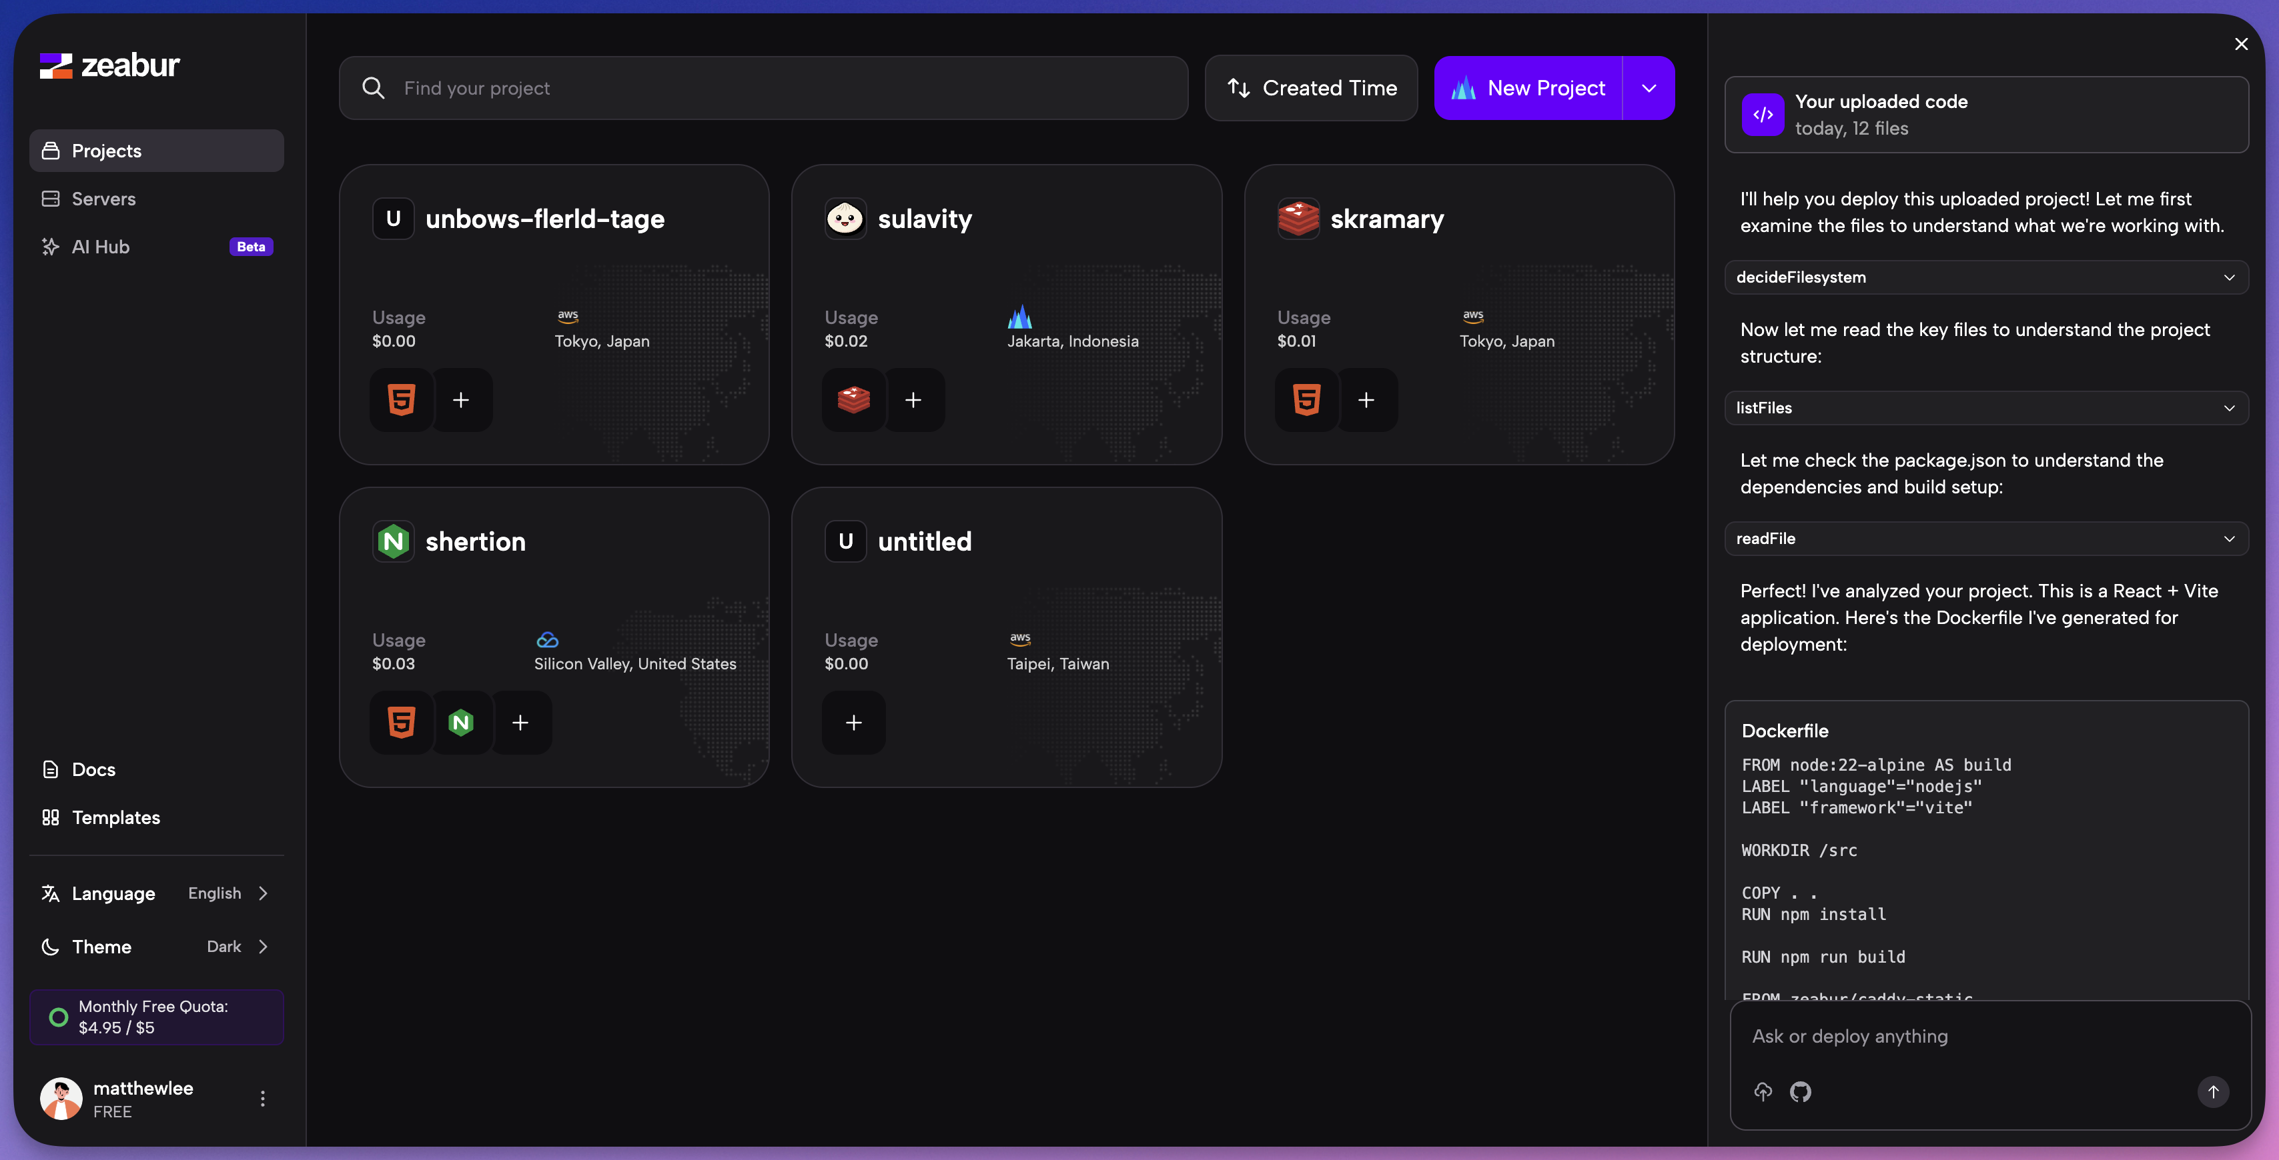Open the New Project dropdown arrow
Viewport: 2279px width, 1160px height.
click(1648, 89)
